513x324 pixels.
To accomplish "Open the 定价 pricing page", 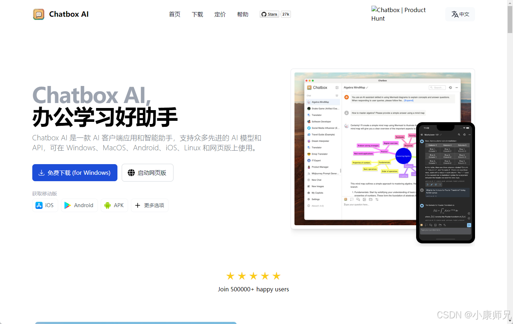I will pyautogui.click(x=220, y=14).
